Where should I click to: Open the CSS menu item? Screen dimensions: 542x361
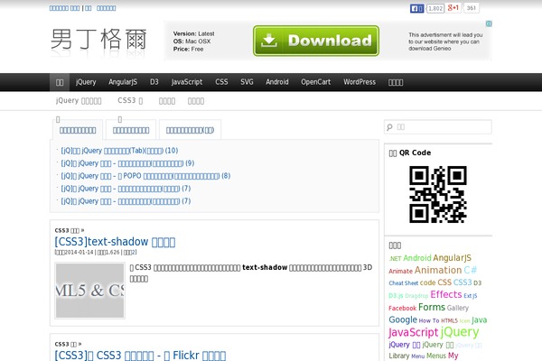pos(221,82)
